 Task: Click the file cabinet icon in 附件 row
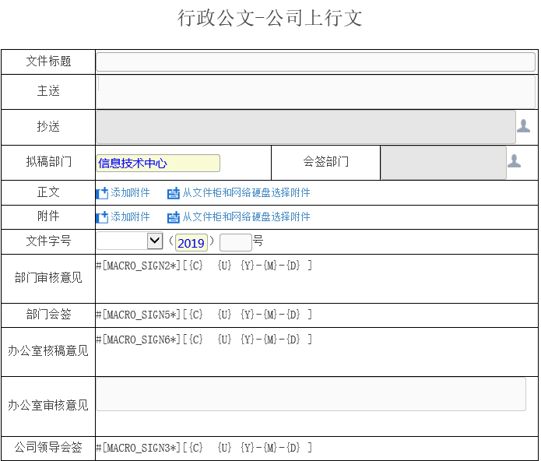(x=174, y=217)
